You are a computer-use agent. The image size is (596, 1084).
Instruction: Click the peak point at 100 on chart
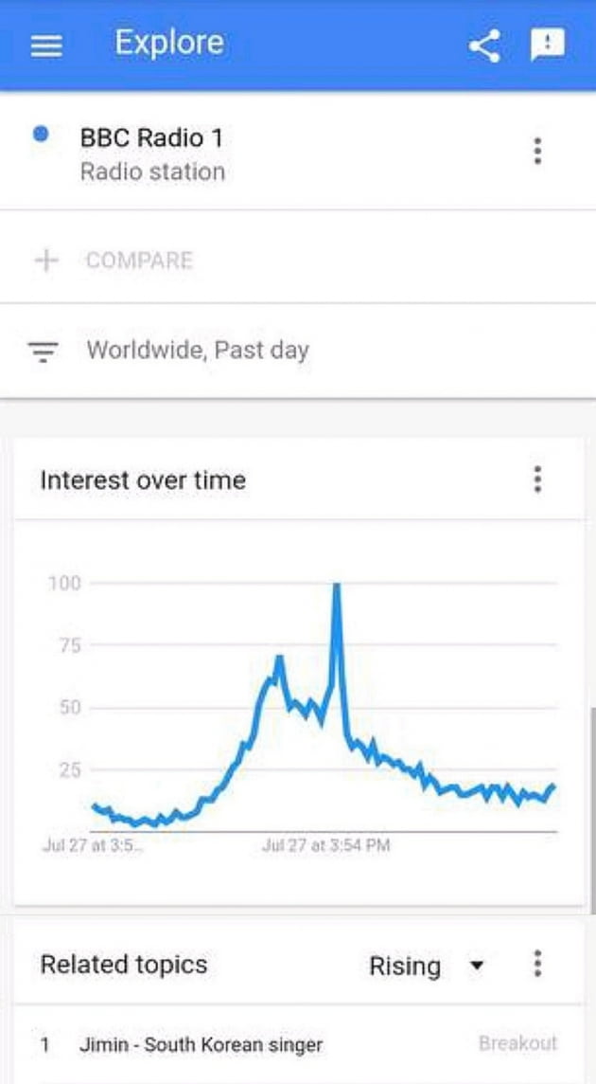point(336,585)
